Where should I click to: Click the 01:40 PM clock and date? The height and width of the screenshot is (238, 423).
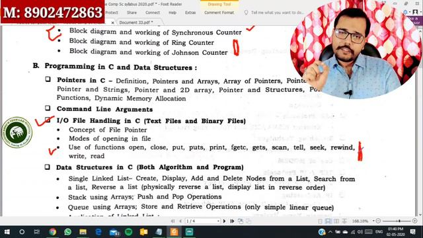coord(395,232)
